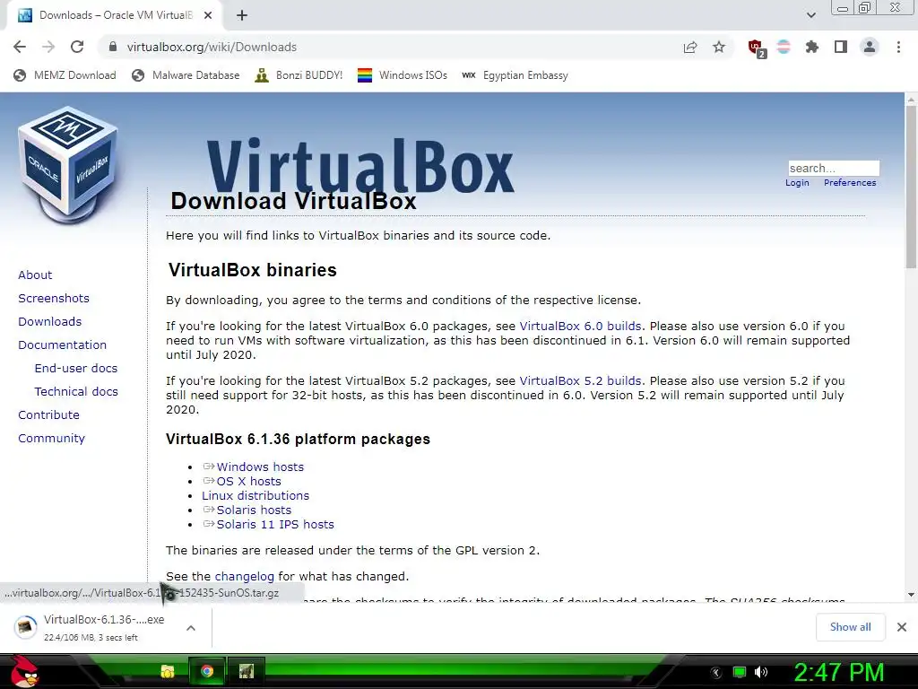Toggle the browser side panel icon
This screenshot has width=918, height=689.
pyautogui.click(x=841, y=47)
